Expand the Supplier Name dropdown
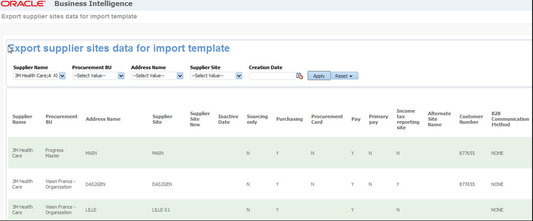 (62, 76)
